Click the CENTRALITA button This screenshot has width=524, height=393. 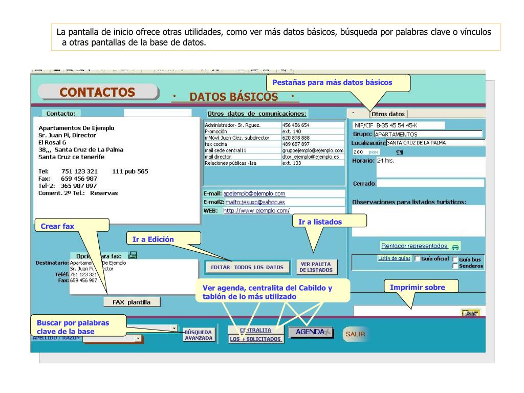click(x=256, y=330)
